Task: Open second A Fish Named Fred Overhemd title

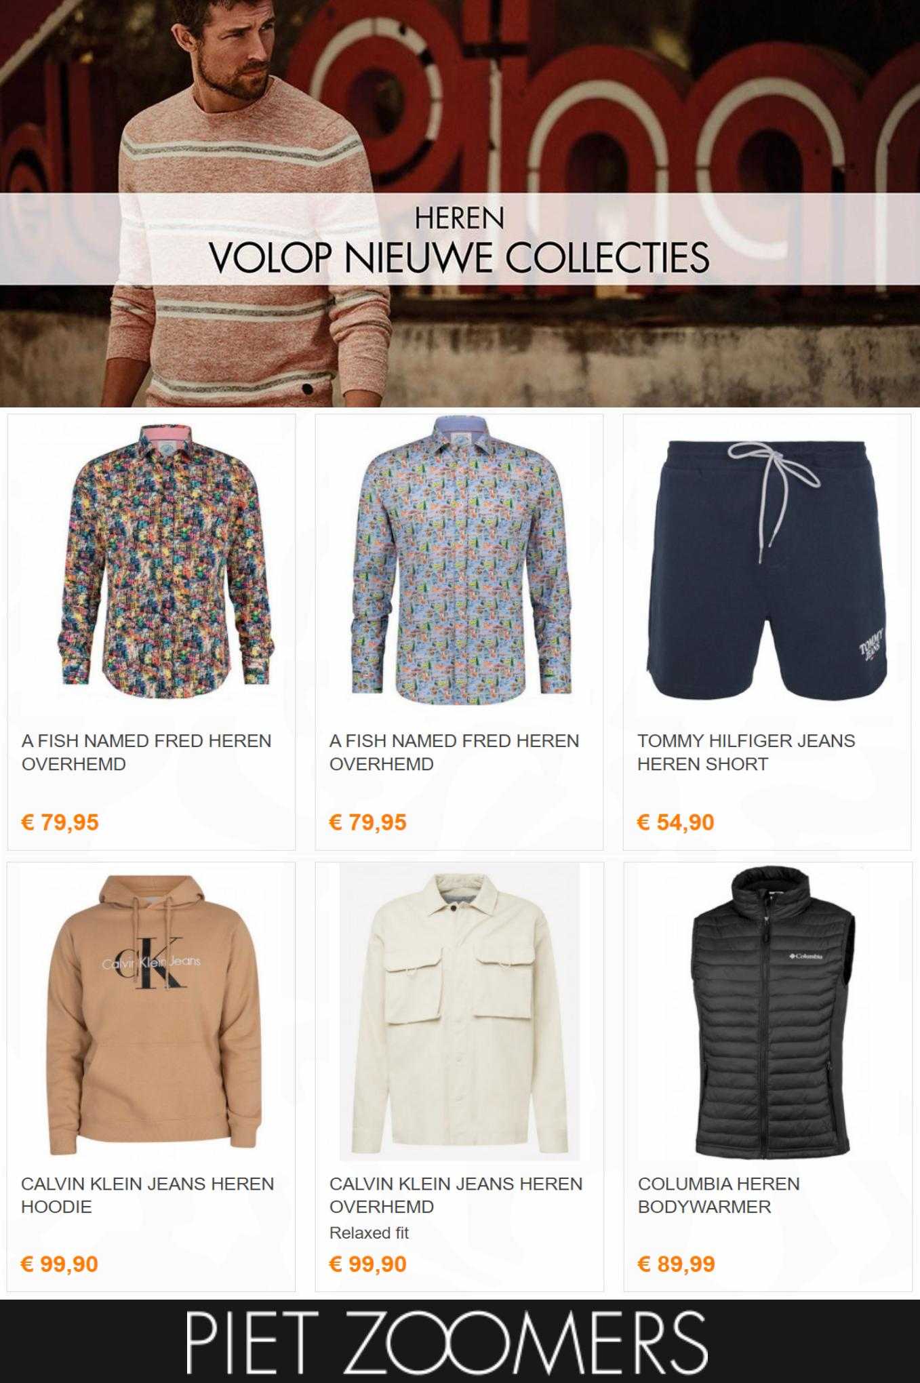Action: point(454,752)
